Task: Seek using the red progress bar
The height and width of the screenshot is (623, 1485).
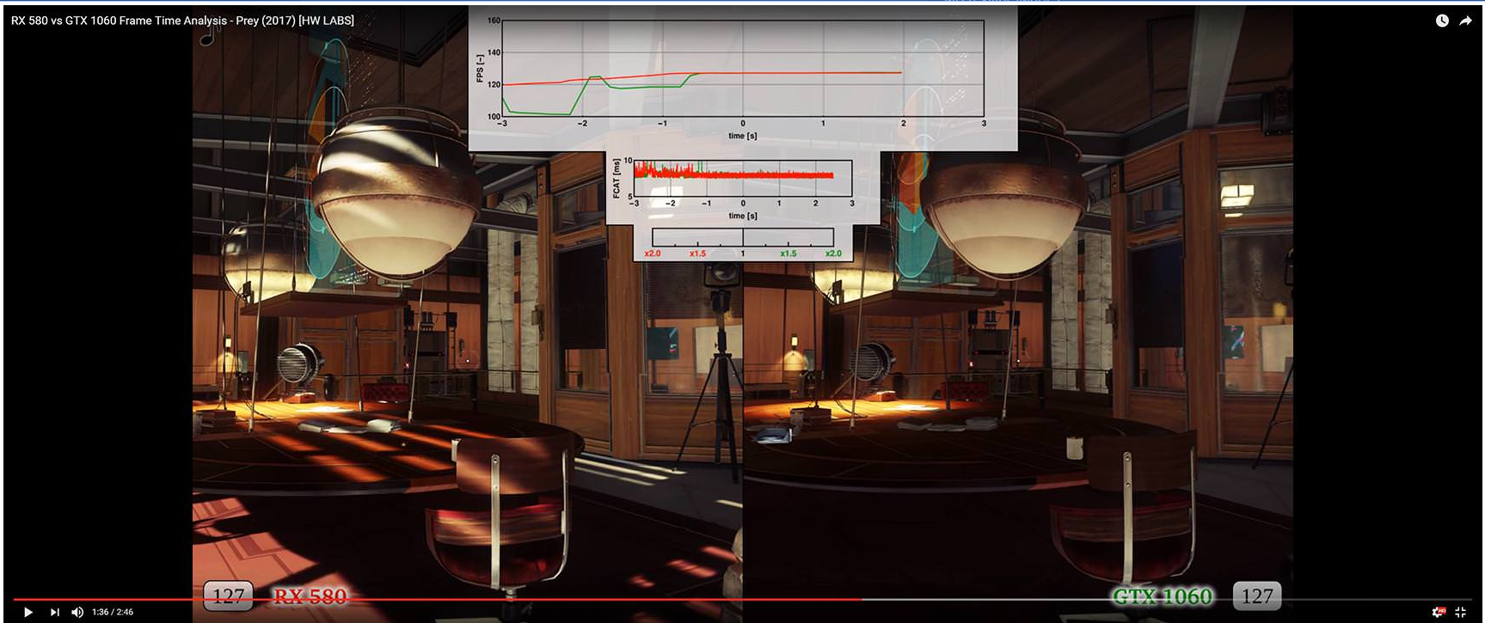Action: (x=742, y=599)
